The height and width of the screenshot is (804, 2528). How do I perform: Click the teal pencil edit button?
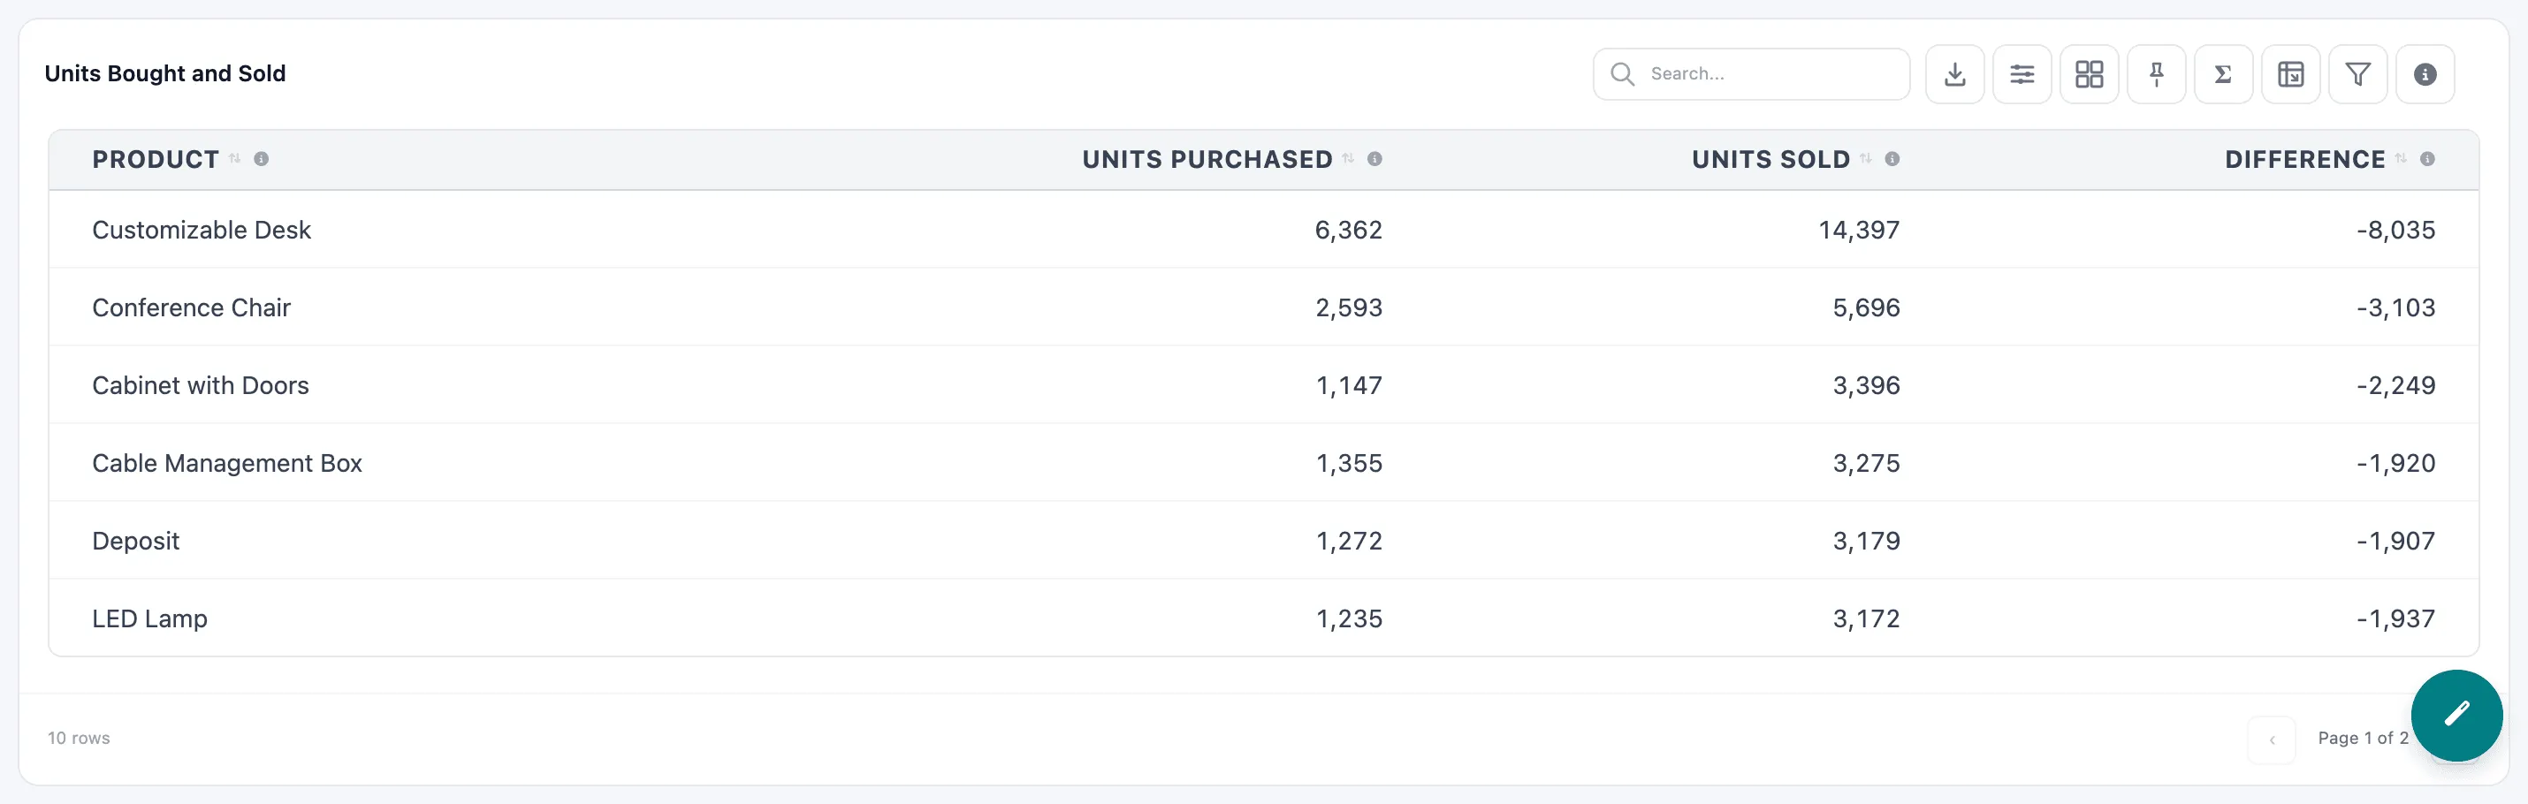(2456, 715)
